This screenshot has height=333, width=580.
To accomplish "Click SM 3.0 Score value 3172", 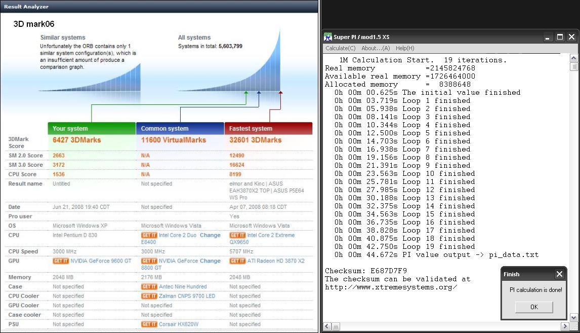I will point(58,165).
